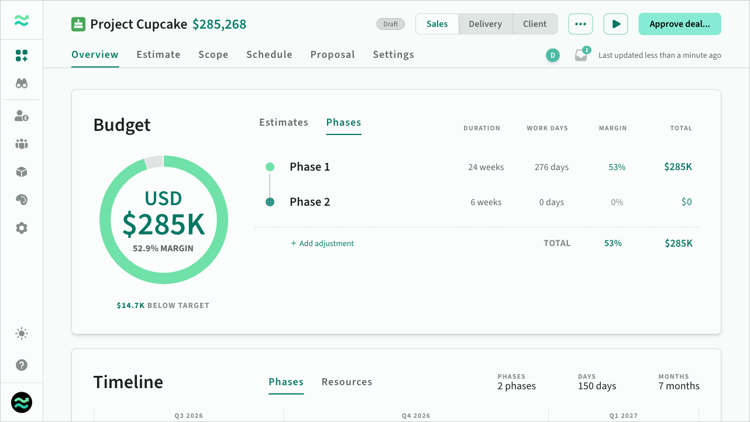Click the 52.9% MARGIN label in donut
The image size is (750, 422).
point(163,248)
